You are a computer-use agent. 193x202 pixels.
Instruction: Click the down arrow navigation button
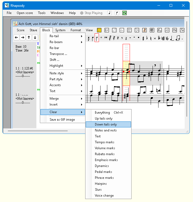pyautogui.click(x=35, y=38)
